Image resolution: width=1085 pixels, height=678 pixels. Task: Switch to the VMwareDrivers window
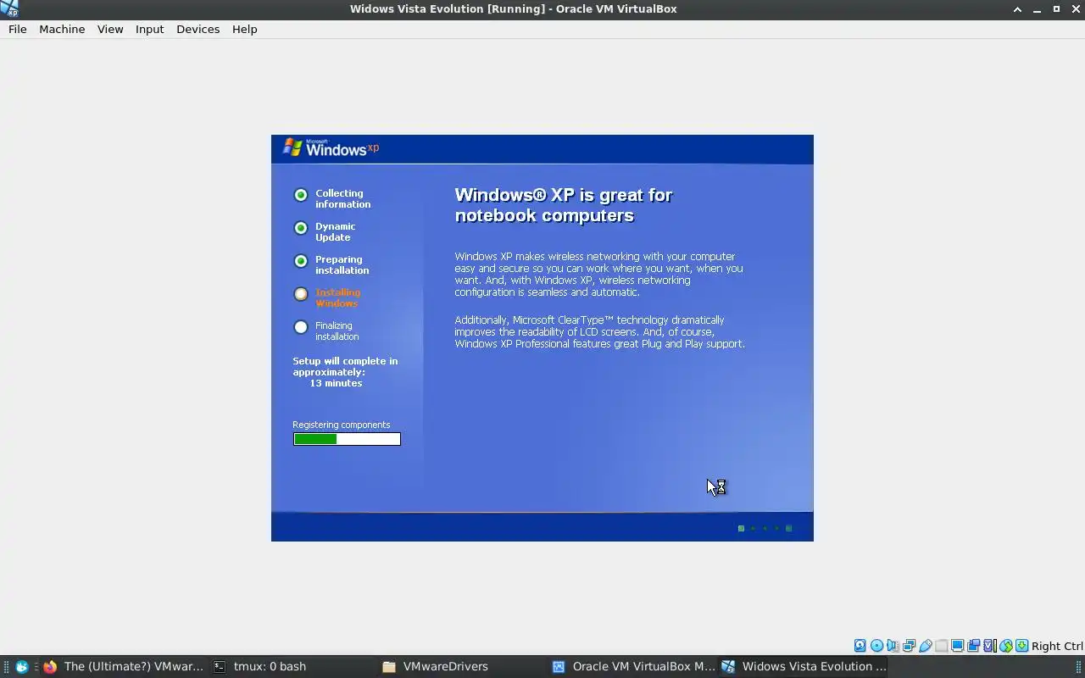click(463, 666)
